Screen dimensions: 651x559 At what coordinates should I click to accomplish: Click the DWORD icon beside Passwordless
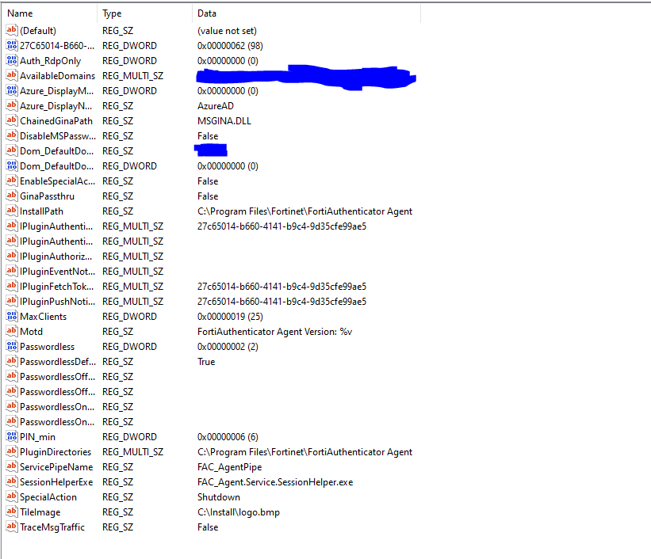(x=12, y=346)
